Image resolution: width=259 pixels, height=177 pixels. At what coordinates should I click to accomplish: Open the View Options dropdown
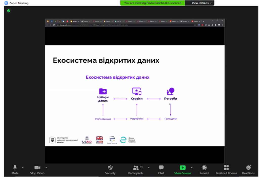(202, 3)
